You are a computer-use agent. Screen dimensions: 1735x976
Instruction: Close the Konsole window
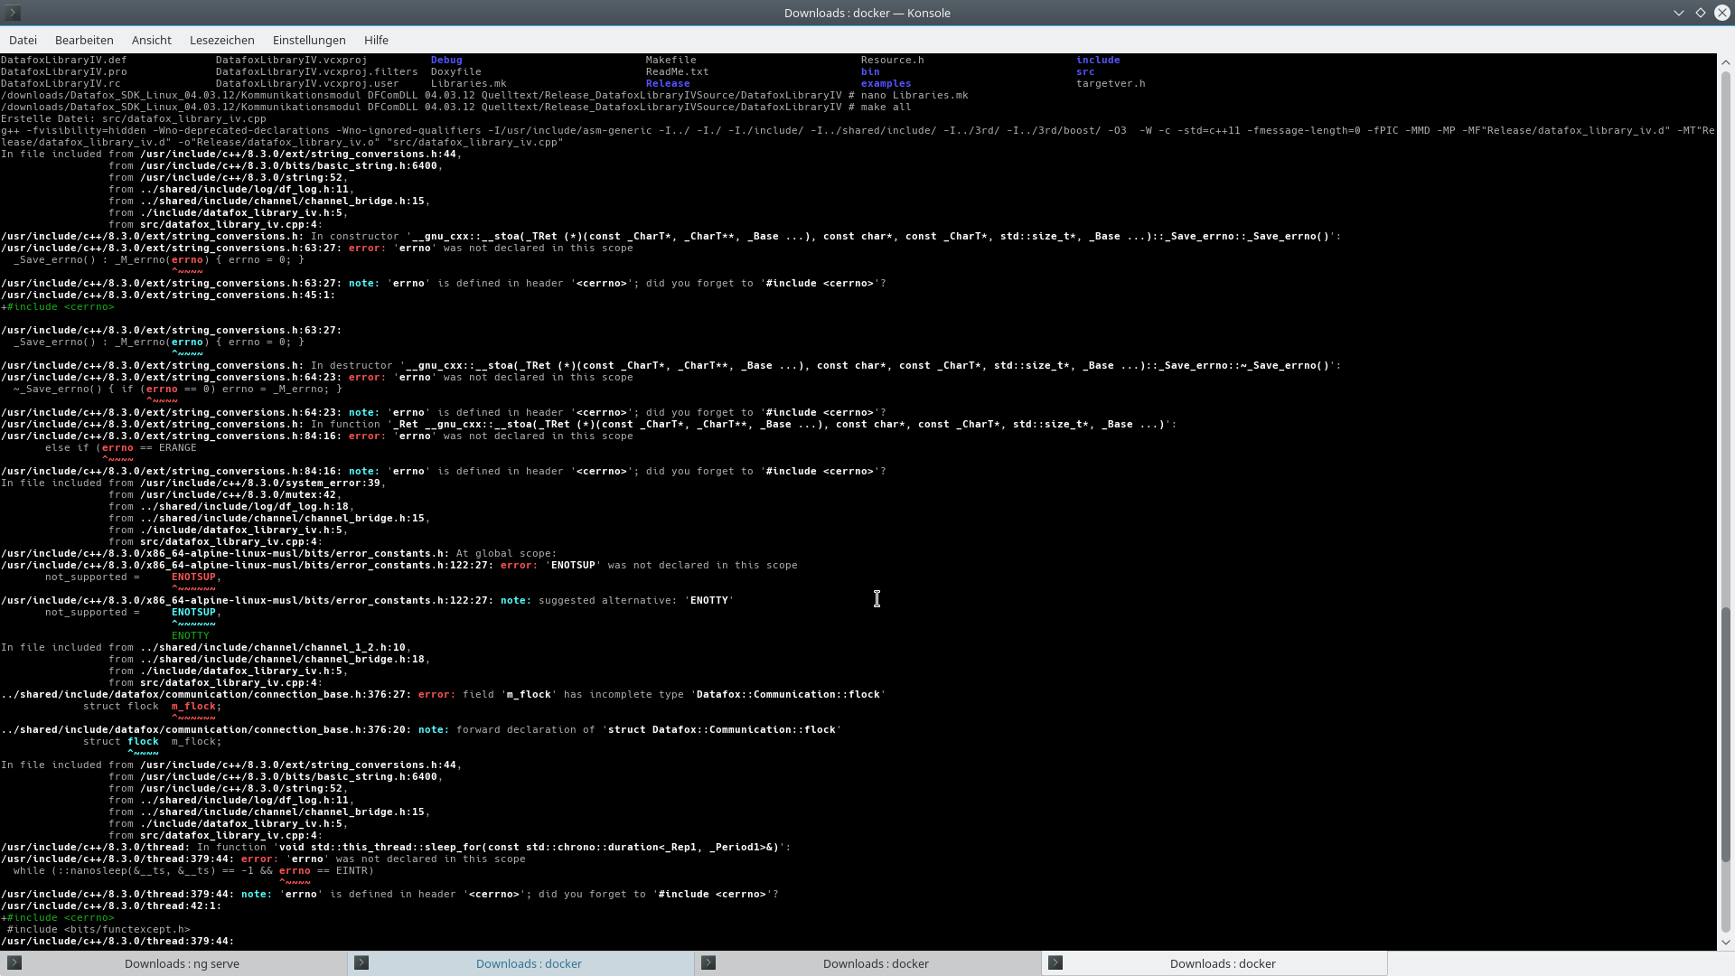(x=1722, y=13)
